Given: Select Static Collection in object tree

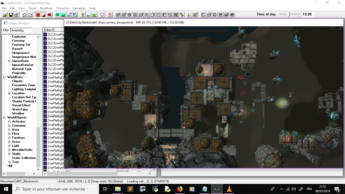Looking at the screenshot, I should coord(24,158).
